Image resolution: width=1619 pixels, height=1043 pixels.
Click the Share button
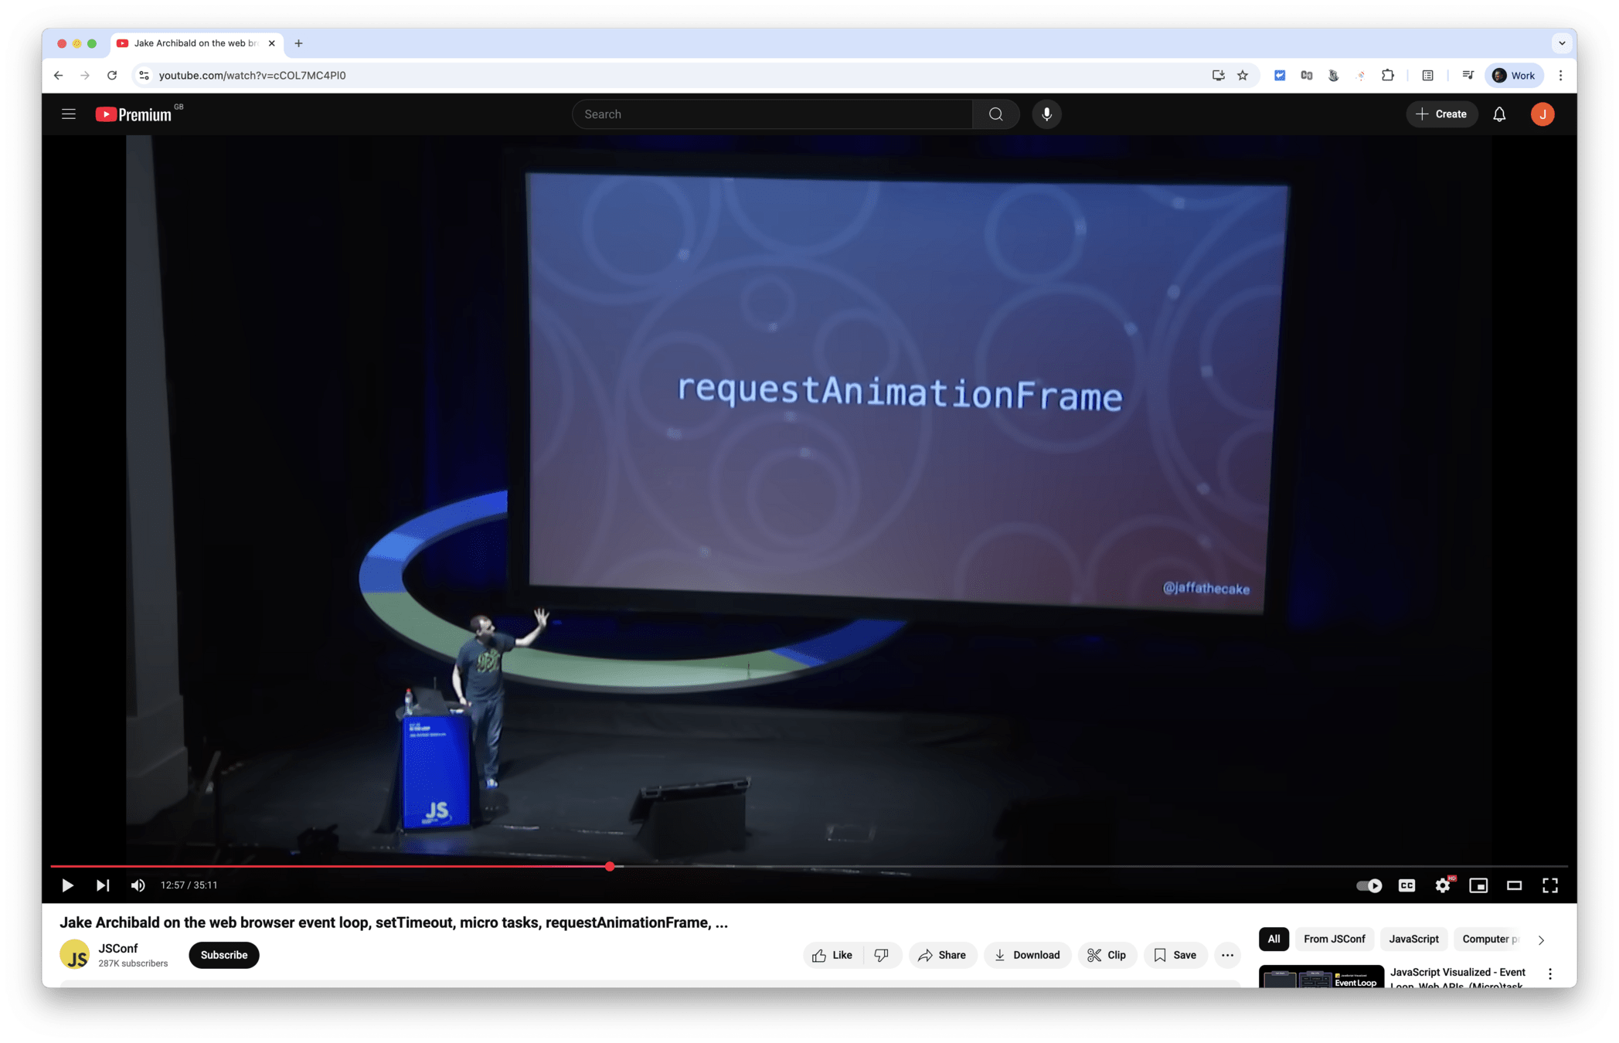pos(942,956)
